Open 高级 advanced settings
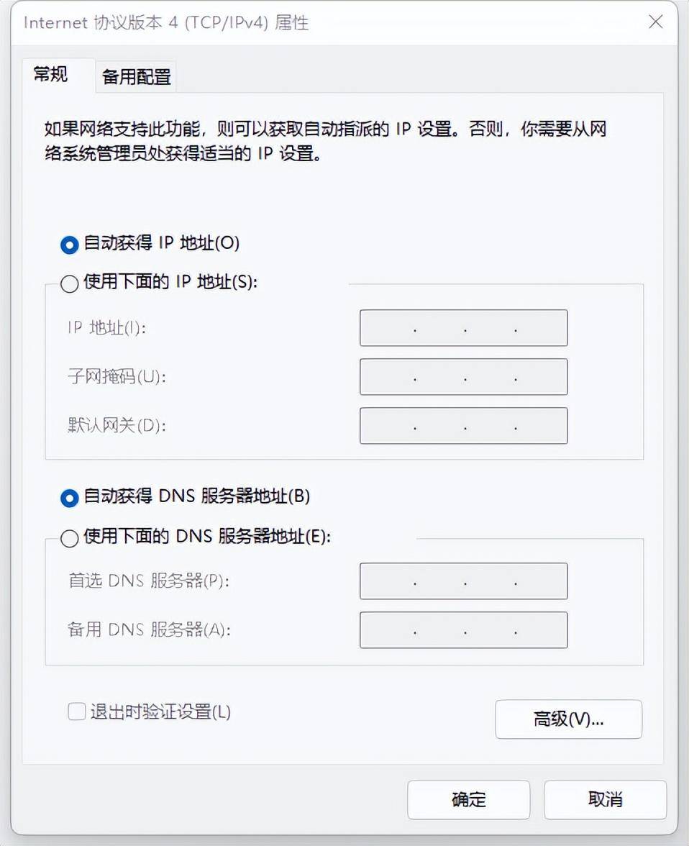The image size is (689, 846). (x=569, y=719)
